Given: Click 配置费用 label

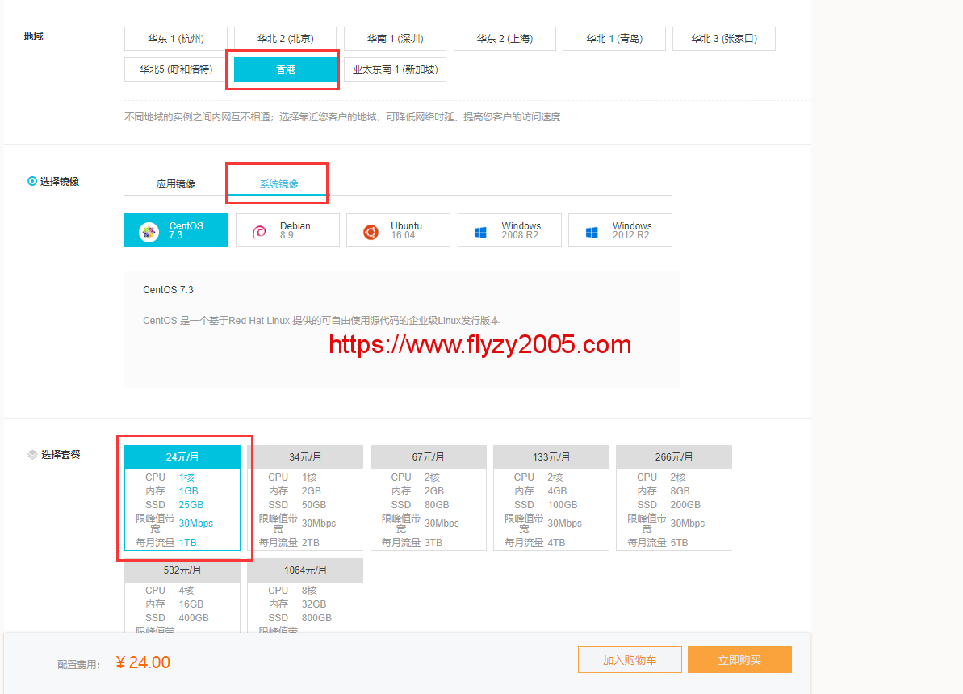Looking at the screenshot, I should (78, 664).
